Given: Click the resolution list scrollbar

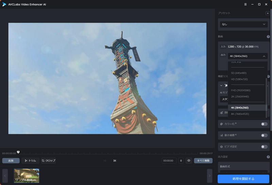Looking at the screenshot, I should (266, 98).
